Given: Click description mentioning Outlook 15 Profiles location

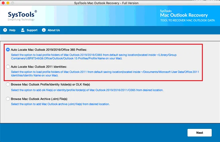Looking at the screenshot, I should [x=94, y=57].
